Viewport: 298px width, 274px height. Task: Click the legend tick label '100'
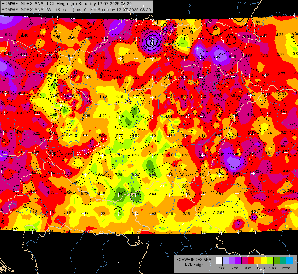tap(222, 268)
